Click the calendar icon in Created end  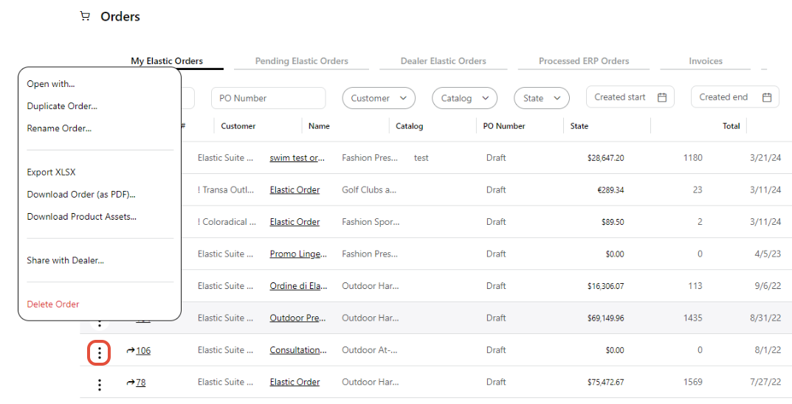click(767, 97)
